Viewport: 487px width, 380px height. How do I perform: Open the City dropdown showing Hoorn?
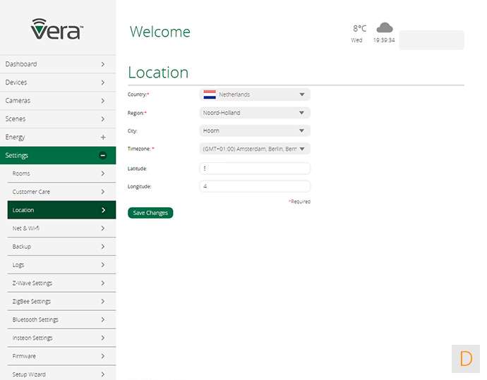point(255,131)
